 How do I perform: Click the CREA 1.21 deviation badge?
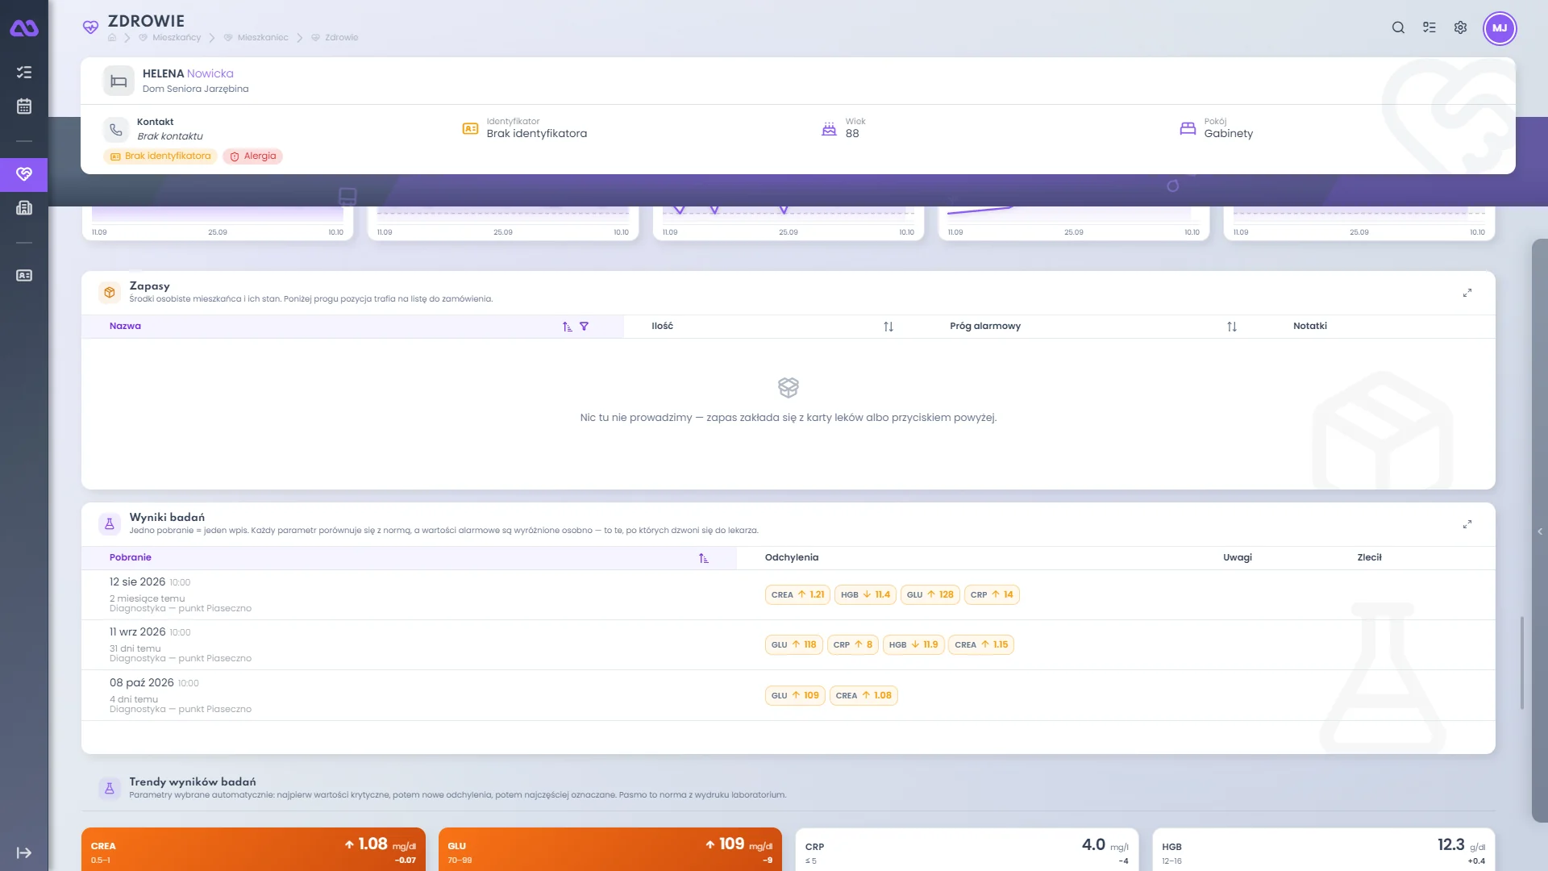[x=797, y=595]
